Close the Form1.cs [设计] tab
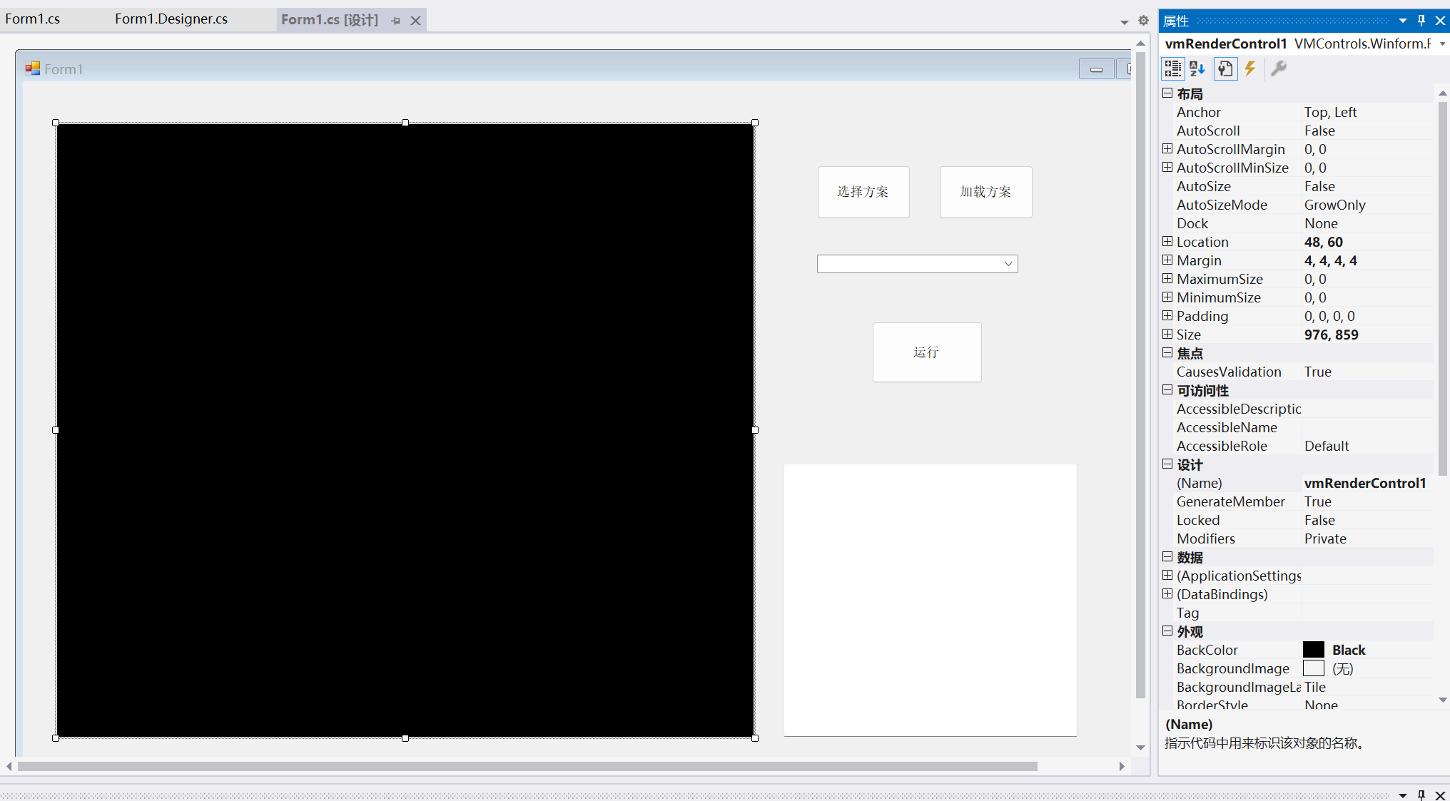This screenshot has width=1450, height=801. 415,21
